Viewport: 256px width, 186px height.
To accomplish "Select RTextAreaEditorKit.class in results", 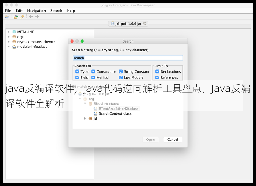I will click(x=119, y=109).
